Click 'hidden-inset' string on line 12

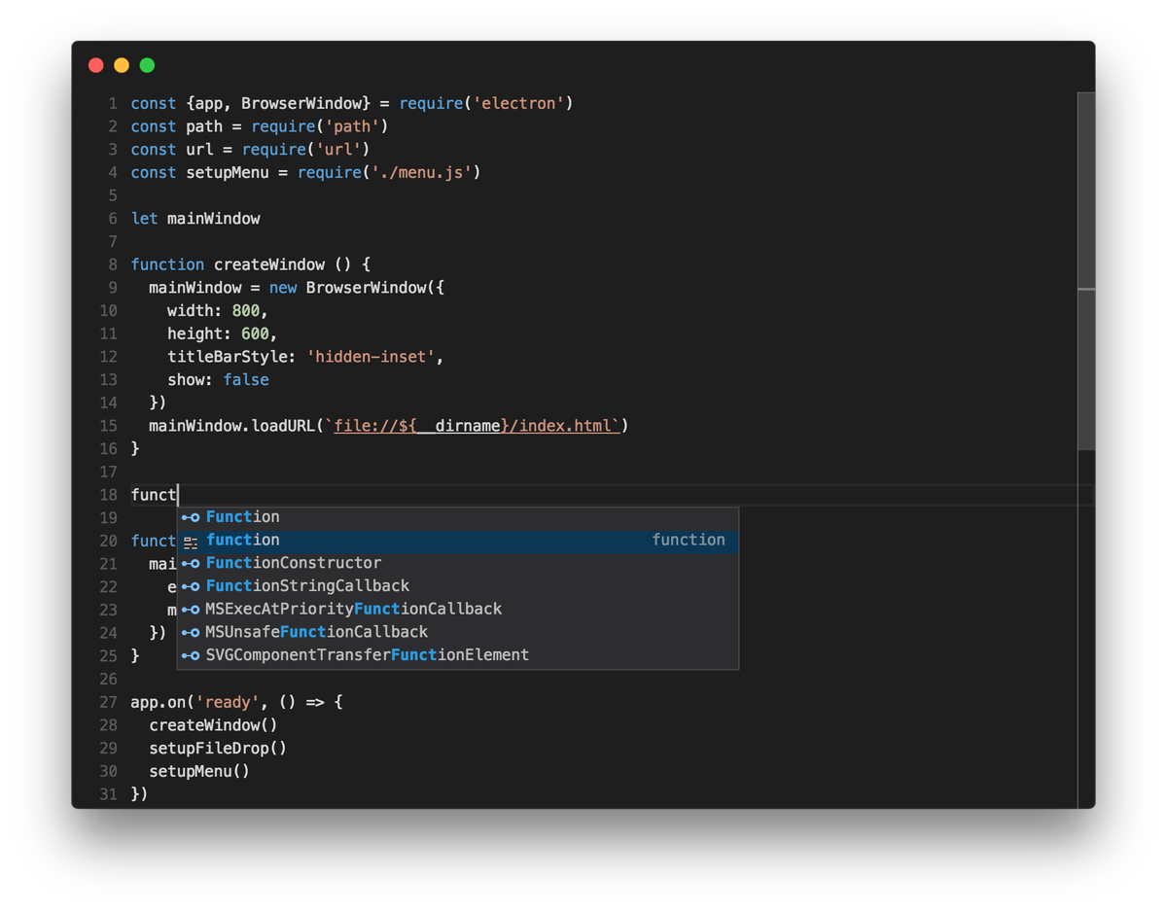[x=371, y=357]
